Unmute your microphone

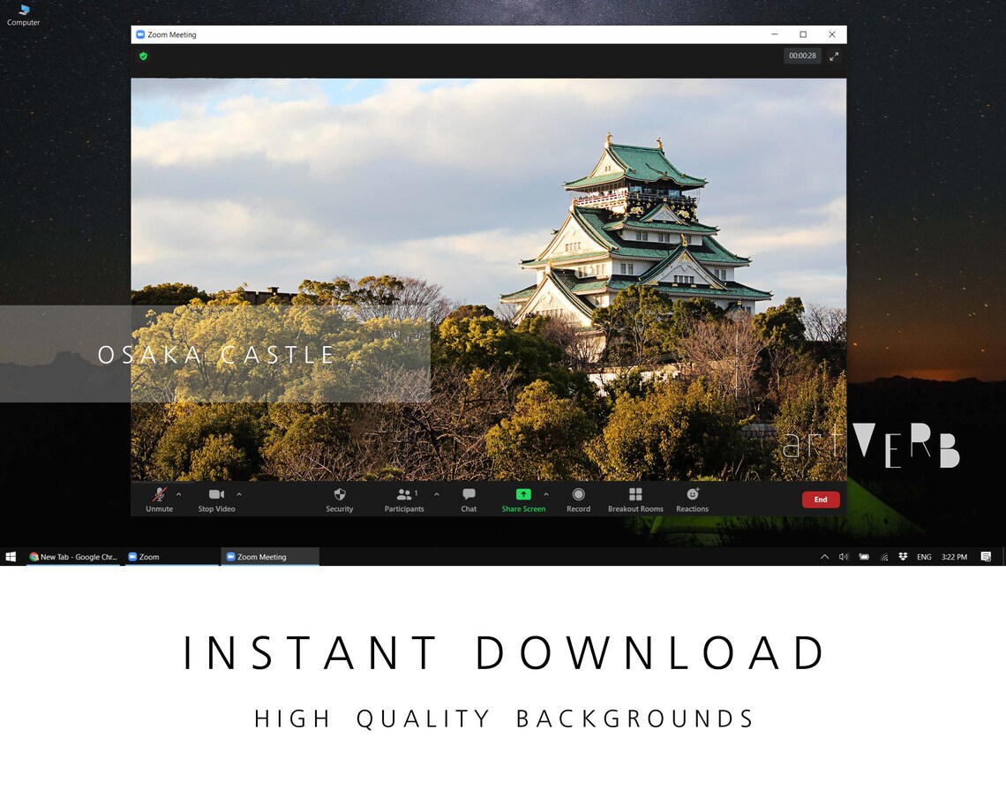tap(159, 500)
